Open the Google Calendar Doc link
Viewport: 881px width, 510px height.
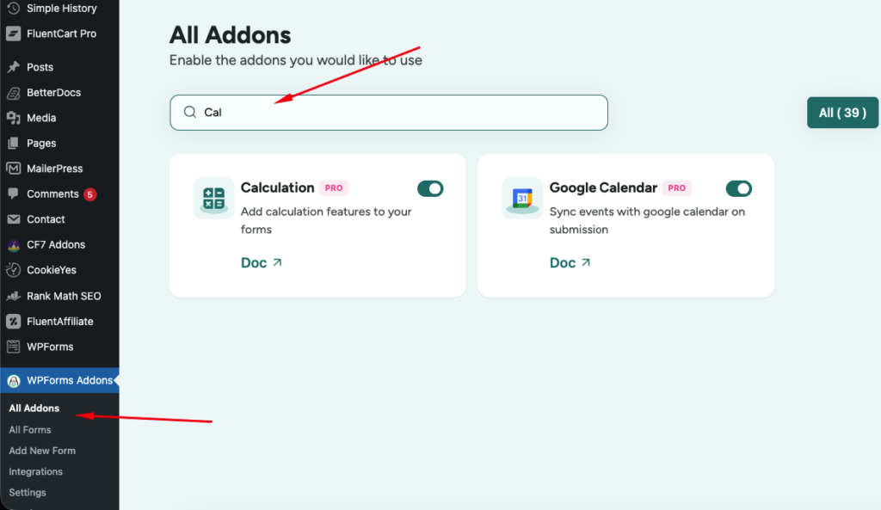[x=570, y=263]
